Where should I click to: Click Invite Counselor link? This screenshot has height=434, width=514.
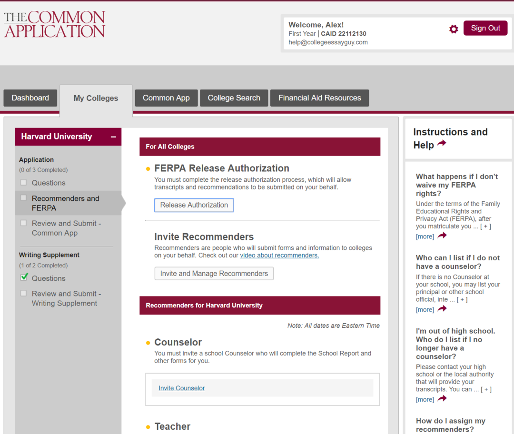pos(182,388)
